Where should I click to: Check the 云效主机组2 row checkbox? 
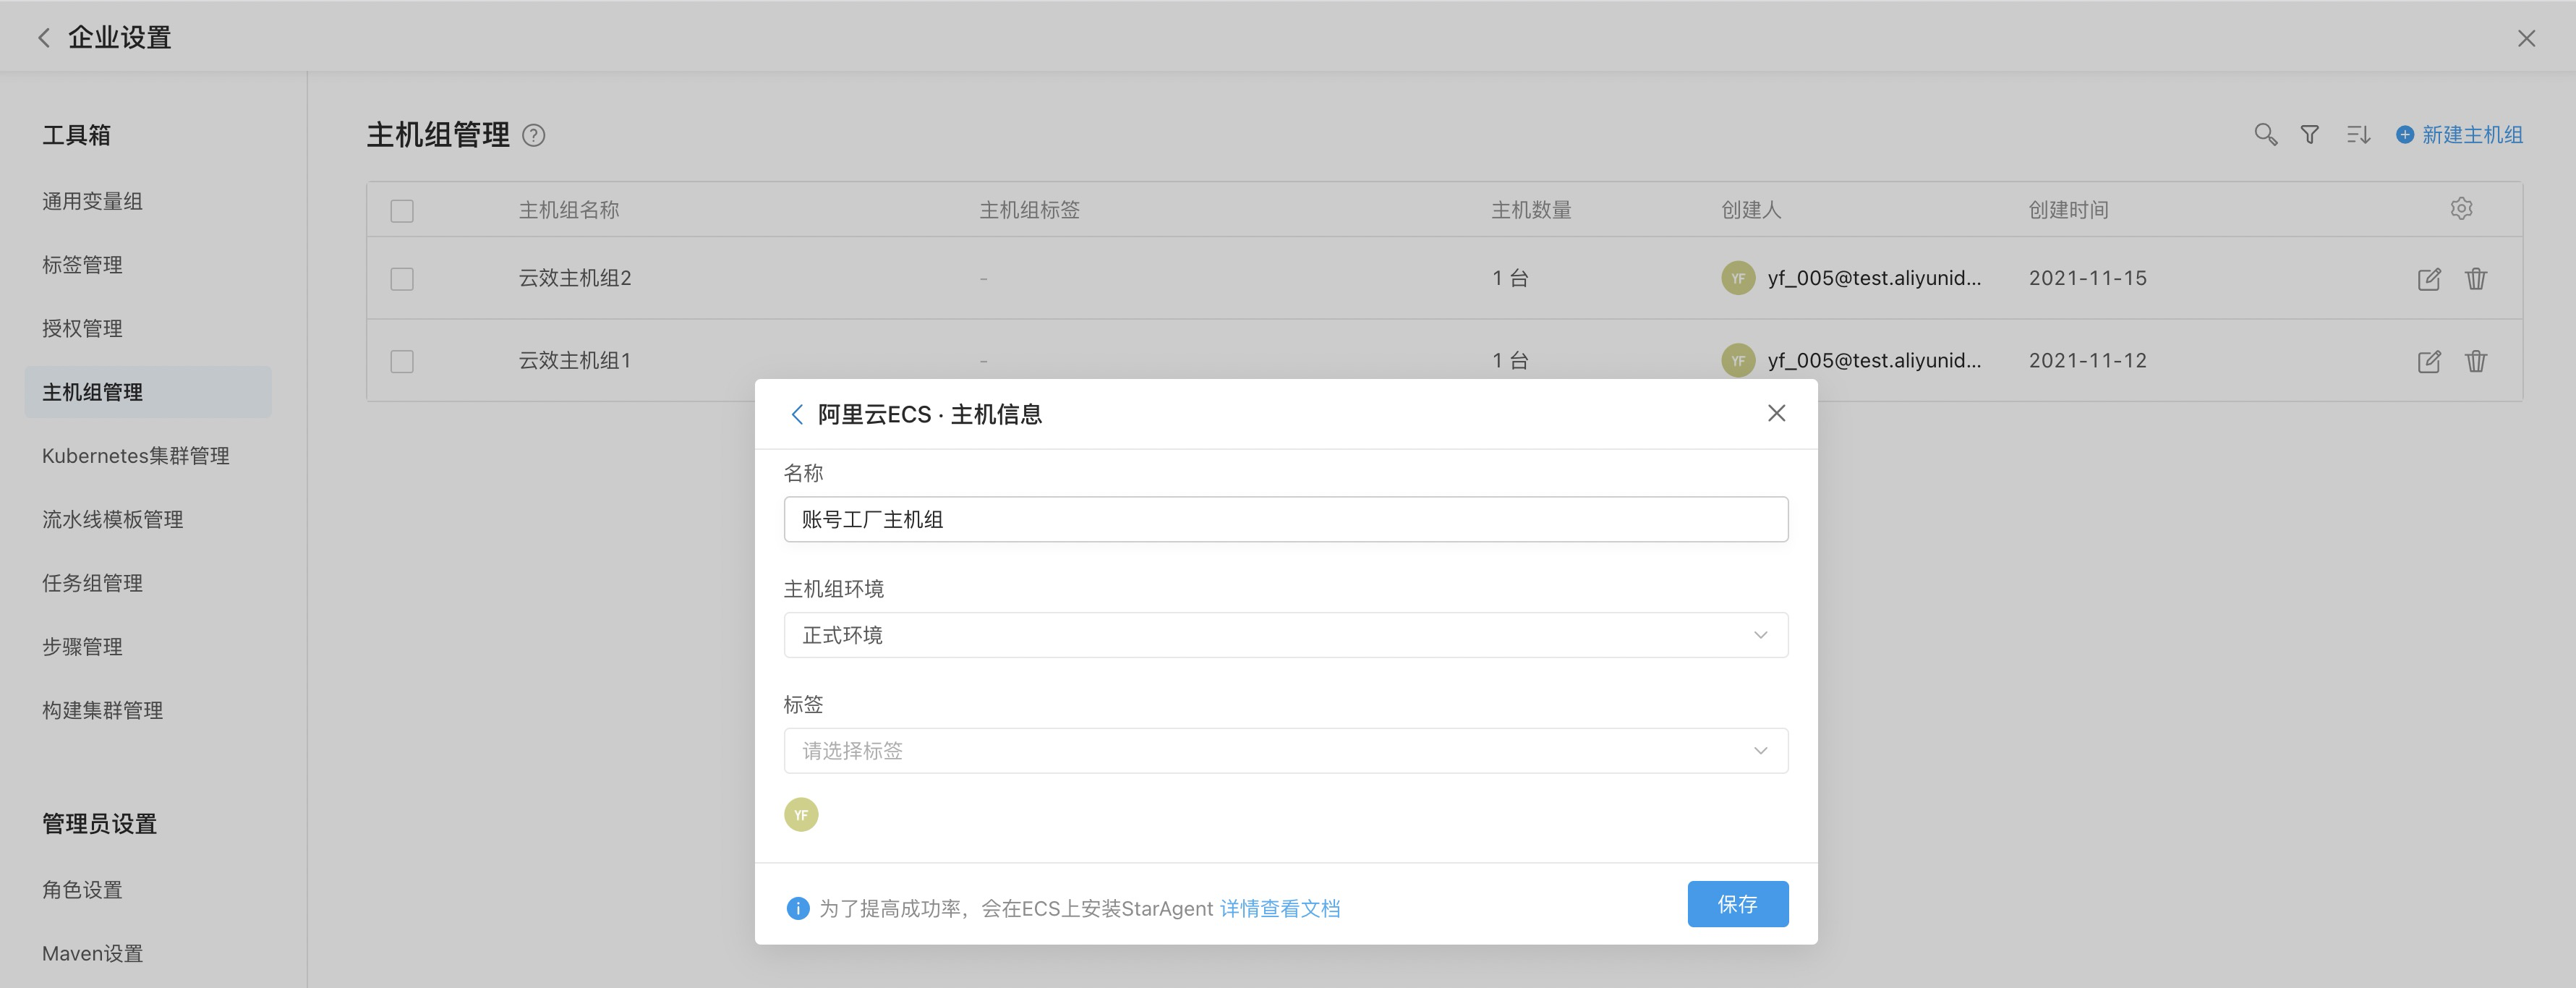tap(402, 279)
